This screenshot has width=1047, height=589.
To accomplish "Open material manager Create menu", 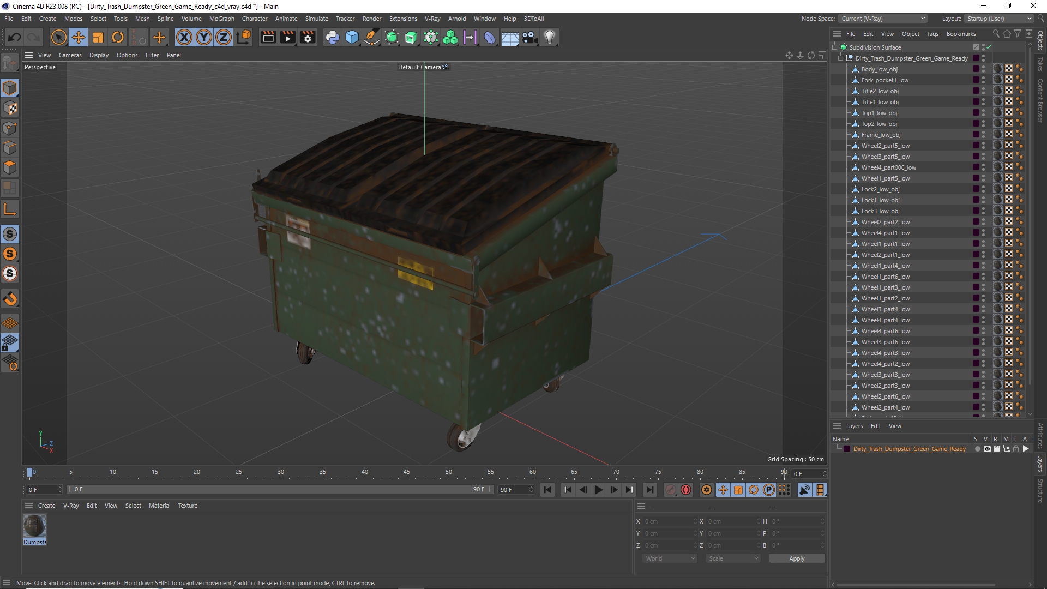I will [x=46, y=506].
